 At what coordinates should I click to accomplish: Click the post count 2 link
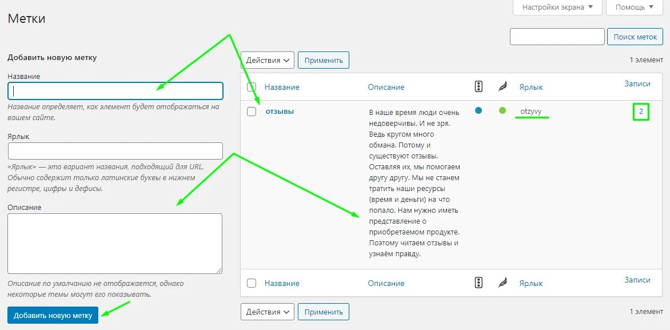[641, 112]
